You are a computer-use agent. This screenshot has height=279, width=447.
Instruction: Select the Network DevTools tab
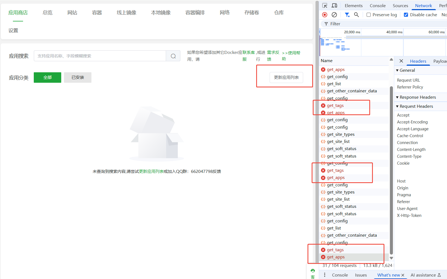[423, 5]
